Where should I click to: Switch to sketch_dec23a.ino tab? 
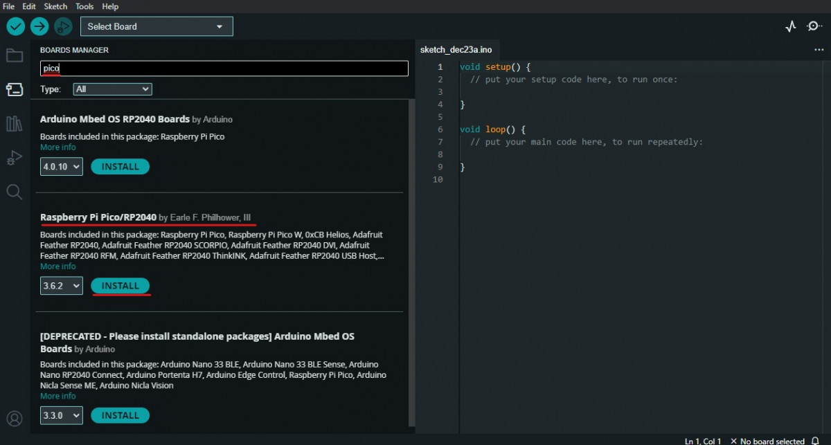click(456, 50)
